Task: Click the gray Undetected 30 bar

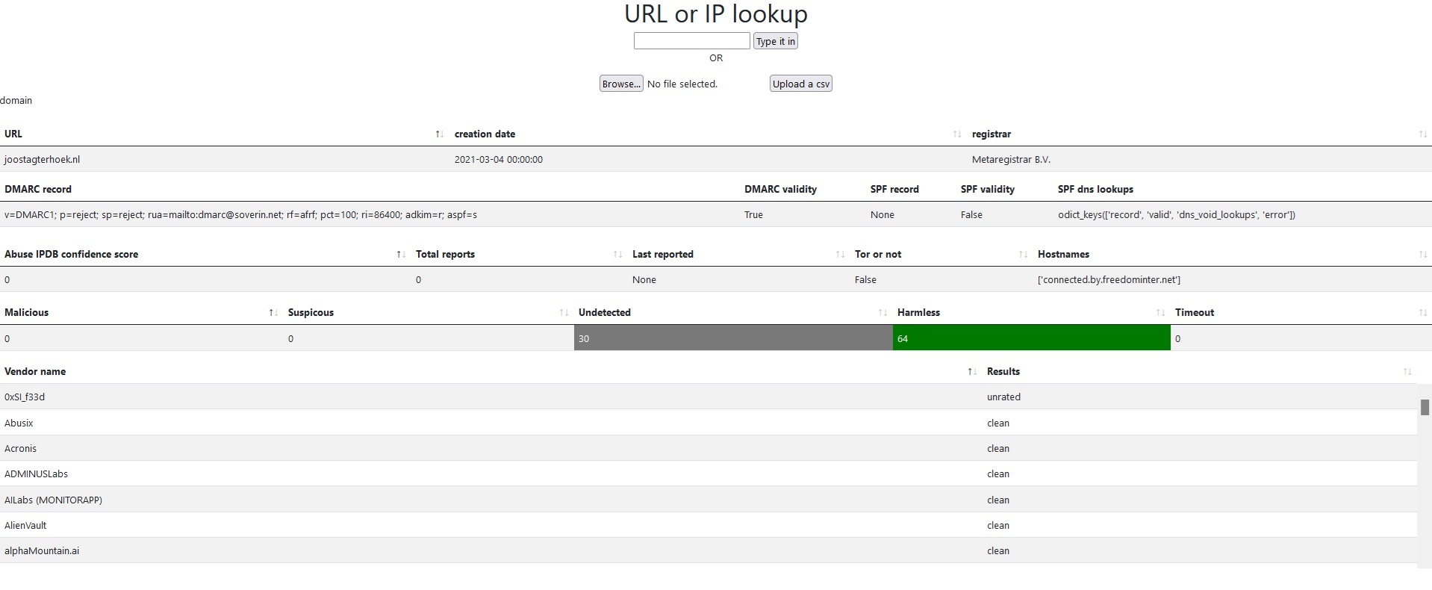Action: (x=733, y=338)
